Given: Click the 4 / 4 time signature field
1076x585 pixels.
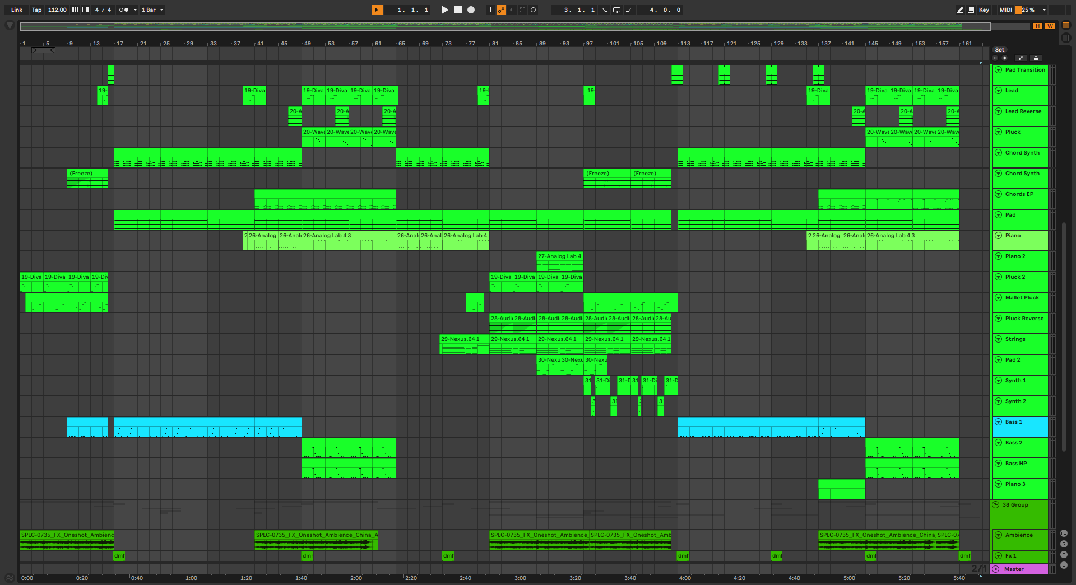Looking at the screenshot, I should pyautogui.click(x=103, y=10).
